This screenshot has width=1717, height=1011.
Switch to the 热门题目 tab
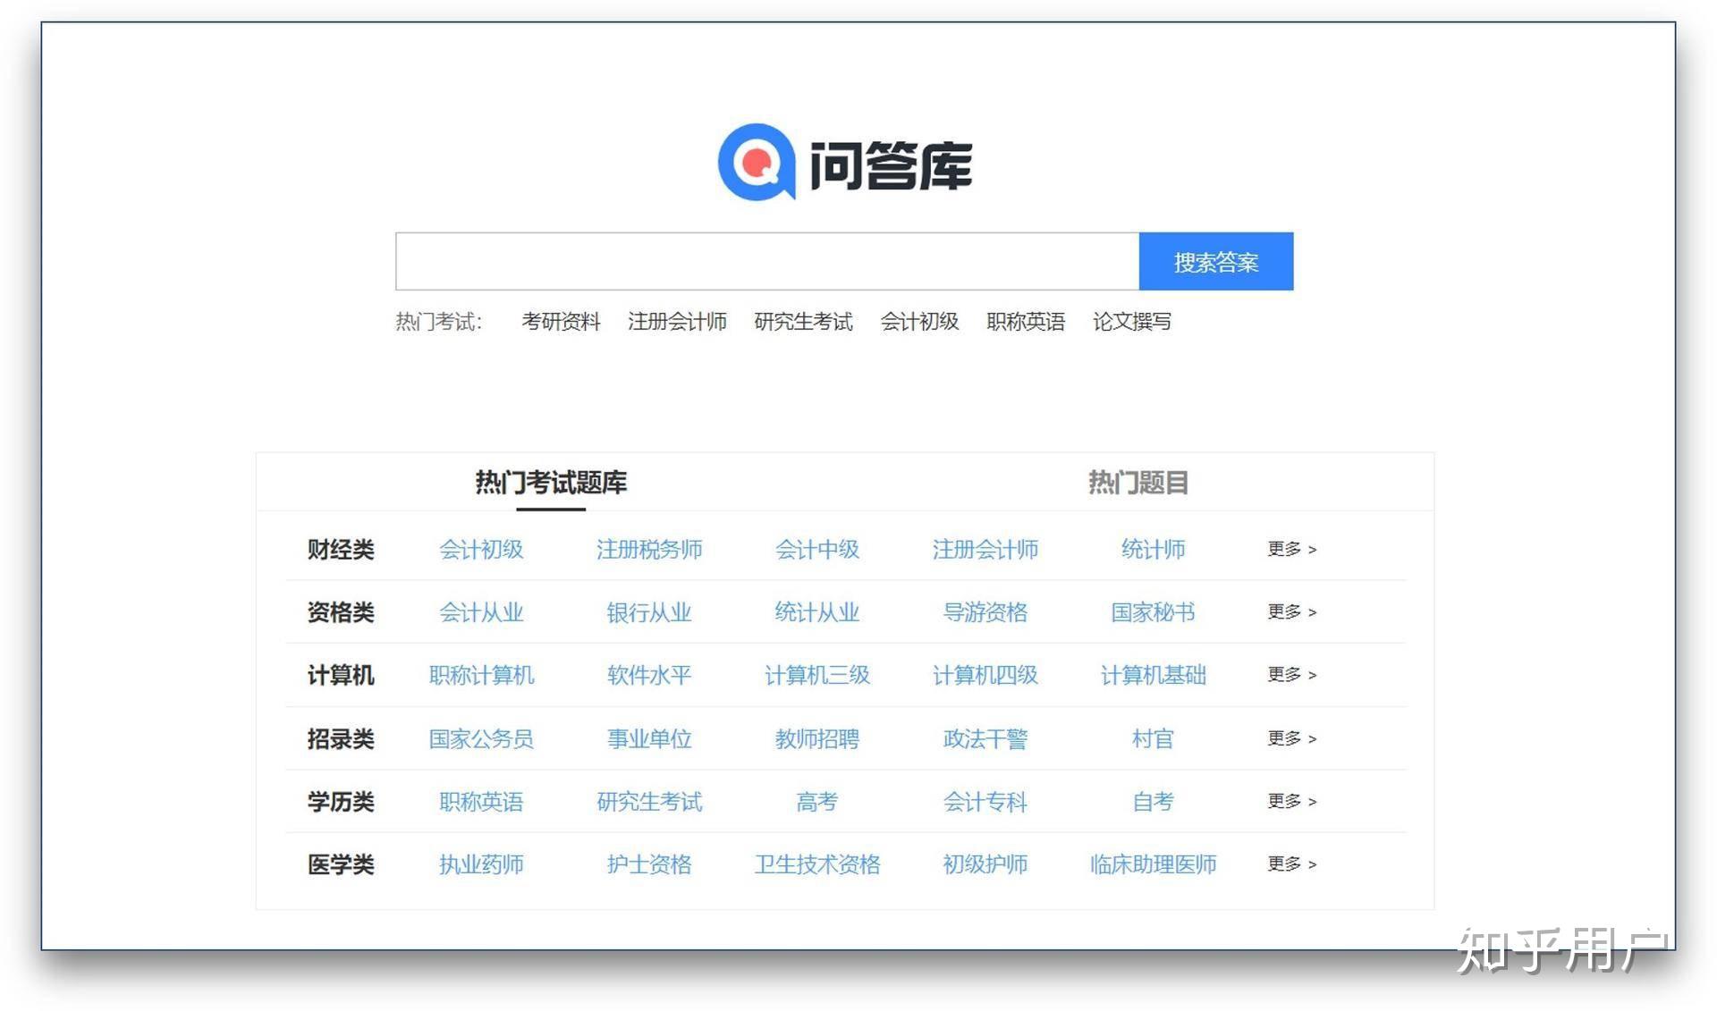point(1138,482)
